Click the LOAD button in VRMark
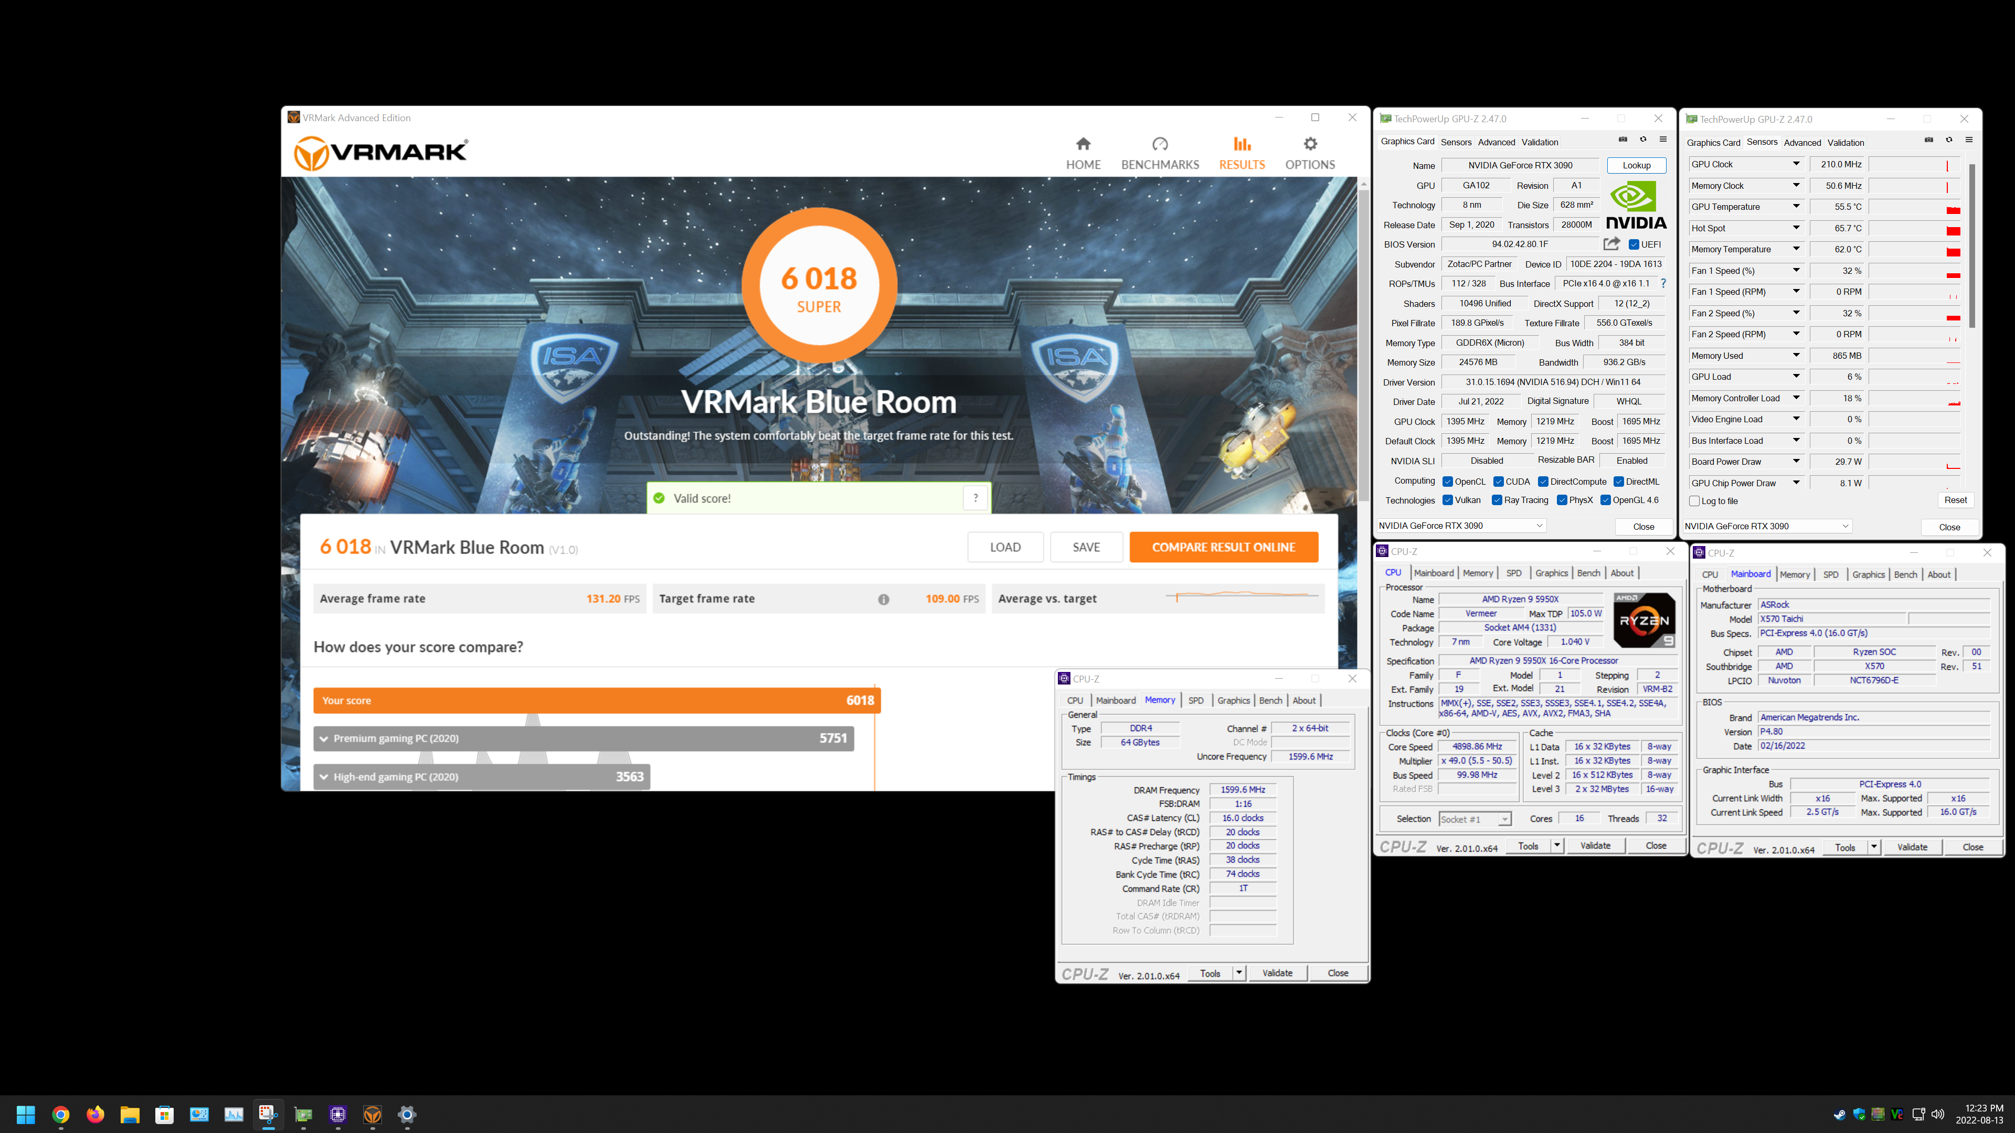The width and height of the screenshot is (2015, 1133). tap(1005, 547)
